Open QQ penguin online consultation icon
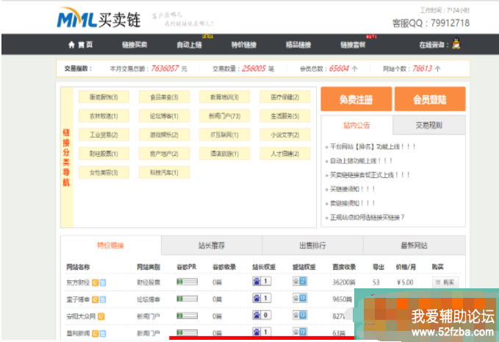The width and height of the screenshot is (499, 342). click(456, 45)
